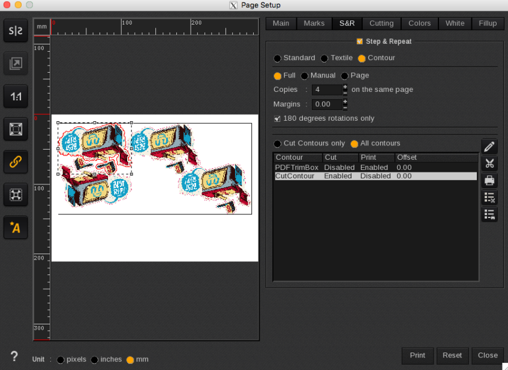
Task: Select the Textile step and repeat mode
Action: [x=324, y=58]
